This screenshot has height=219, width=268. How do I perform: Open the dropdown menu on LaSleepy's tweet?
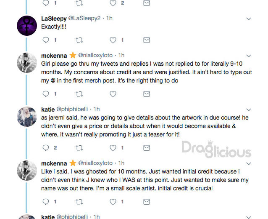(249, 19)
